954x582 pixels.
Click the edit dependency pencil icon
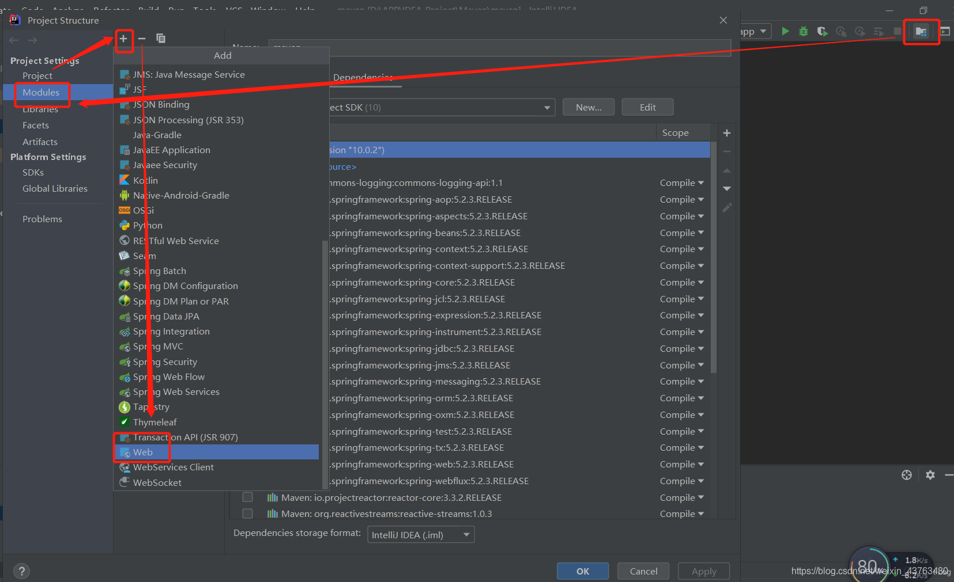pyautogui.click(x=727, y=207)
